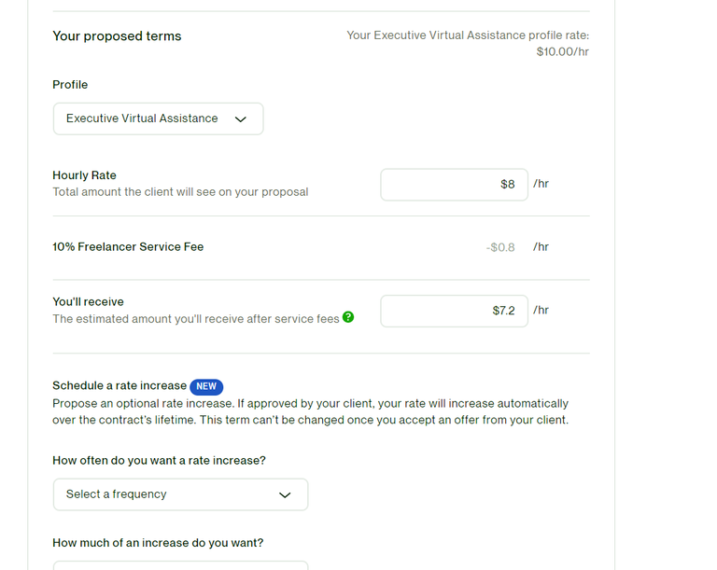Screen dimensions: 717x570
Task: Click the Schedule a rate increase heading
Action: (x=119, y=386)
